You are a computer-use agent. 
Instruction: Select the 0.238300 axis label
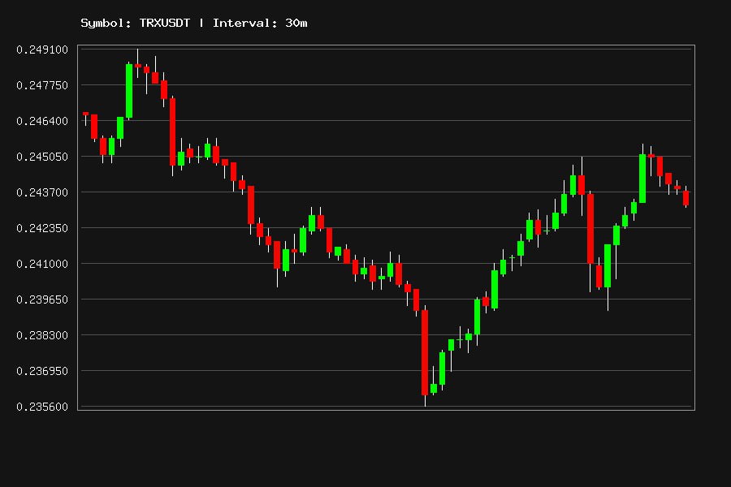point(42,335)
